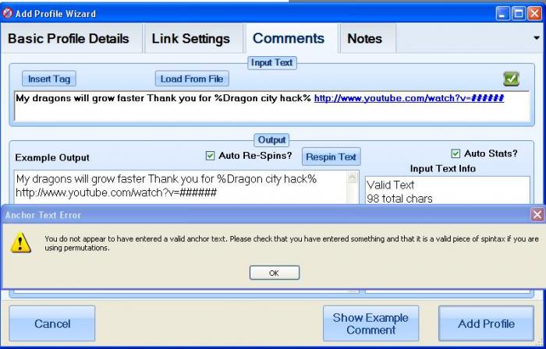The image size is (546, 349).
Task: Click the Respin Text button
Action: coord(331,157)
